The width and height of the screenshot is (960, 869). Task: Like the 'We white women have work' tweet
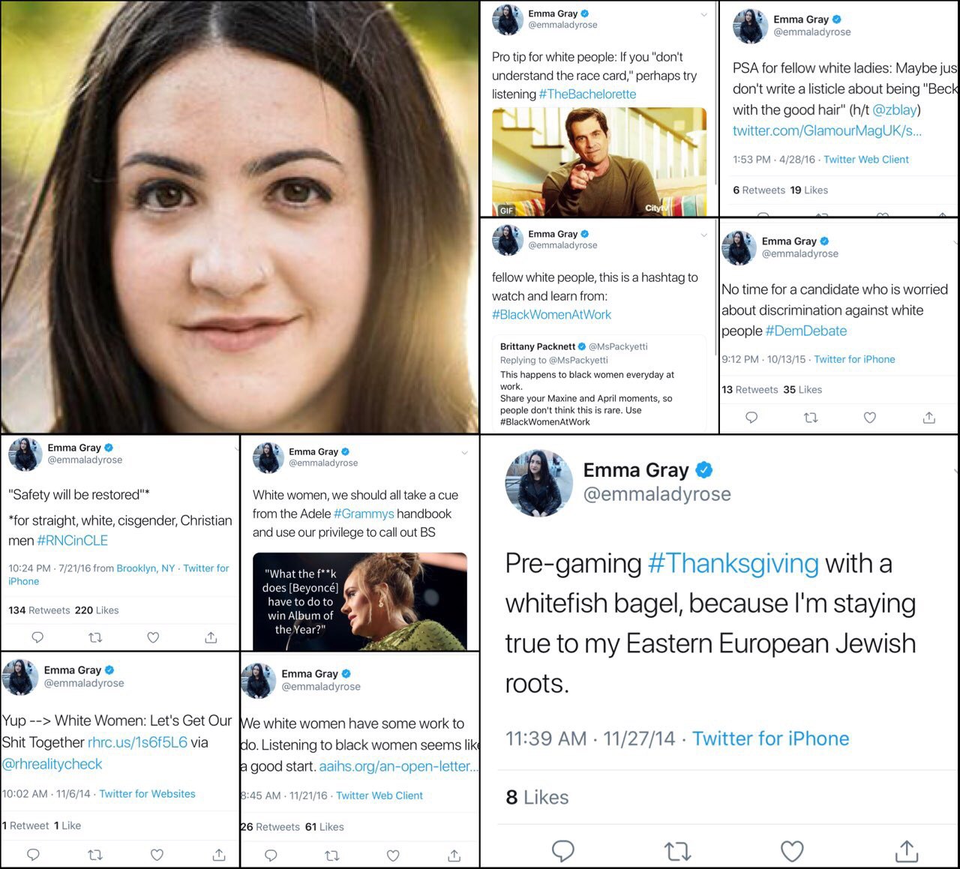[x=393, y=856]
